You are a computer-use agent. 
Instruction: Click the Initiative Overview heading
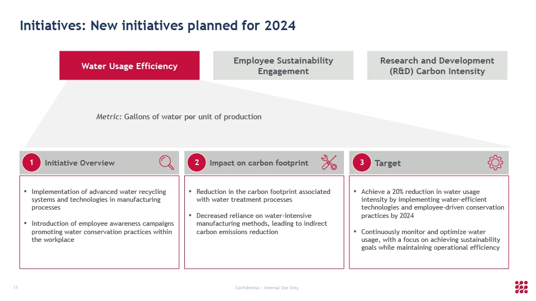tap(80, 163)
